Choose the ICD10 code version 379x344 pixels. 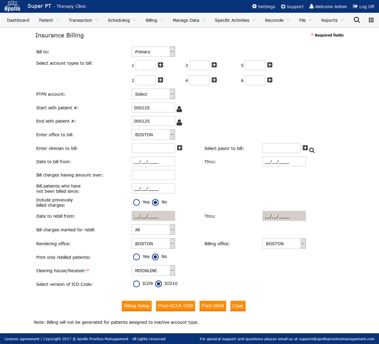coord(159,284)
